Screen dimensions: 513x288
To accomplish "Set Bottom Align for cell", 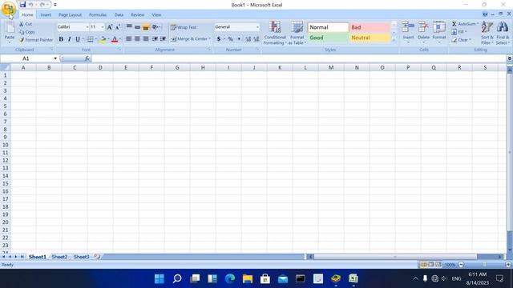I will click(x=146, y=27).
